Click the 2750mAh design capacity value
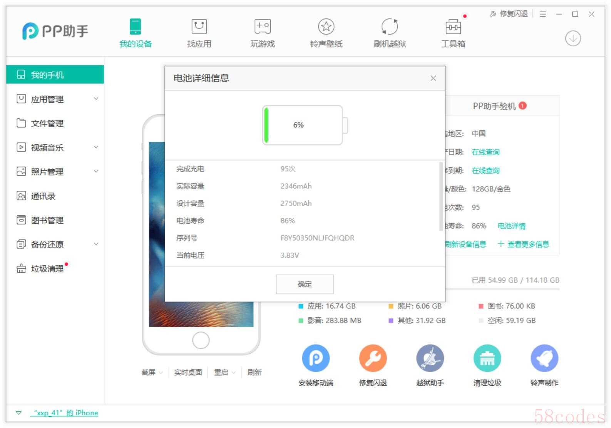611x428 pixels. (x=296, y=203)
